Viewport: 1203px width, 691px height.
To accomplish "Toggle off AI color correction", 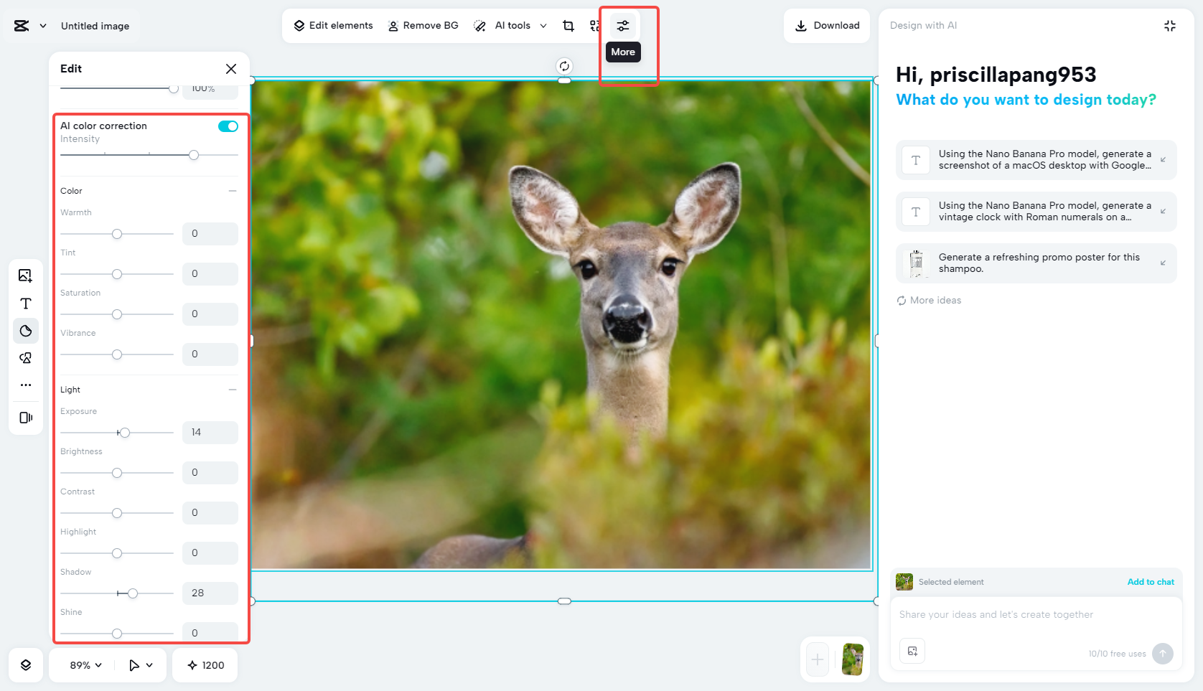I will point(228,126).
